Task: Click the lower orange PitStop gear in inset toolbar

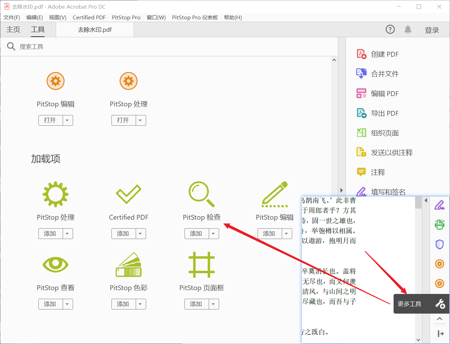Action: point(440,284)
